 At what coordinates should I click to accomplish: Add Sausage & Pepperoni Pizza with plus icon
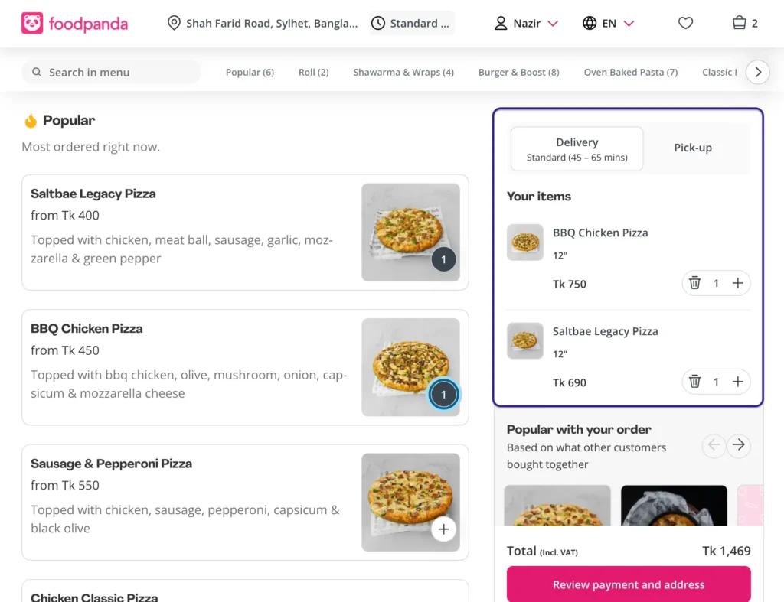click(x=443, y=529)
